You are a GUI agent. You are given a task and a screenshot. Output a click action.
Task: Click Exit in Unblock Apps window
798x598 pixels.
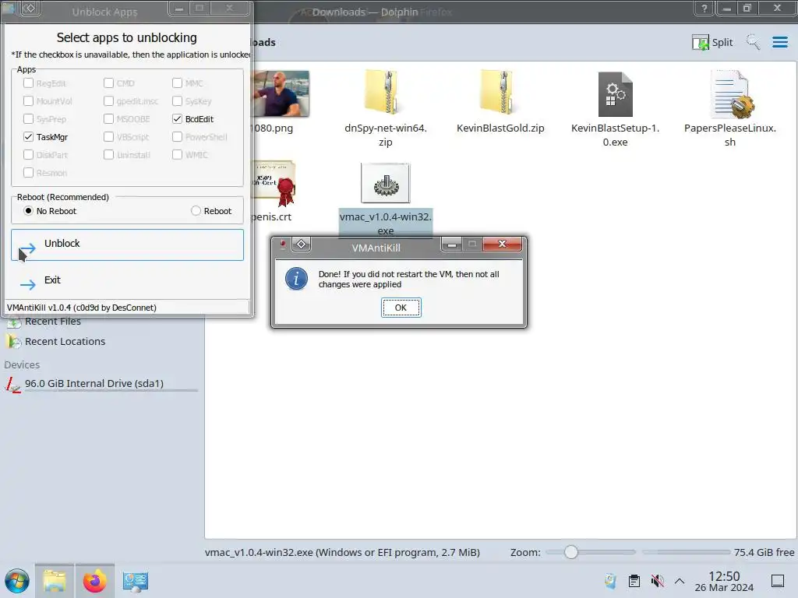click(x=127, y=280)
